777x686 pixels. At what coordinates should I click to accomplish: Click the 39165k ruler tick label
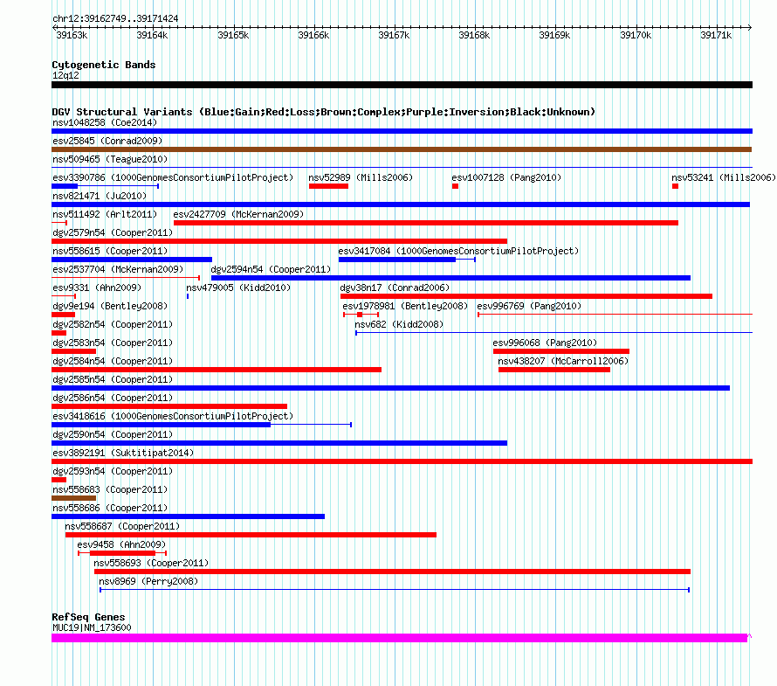[233, 35]
